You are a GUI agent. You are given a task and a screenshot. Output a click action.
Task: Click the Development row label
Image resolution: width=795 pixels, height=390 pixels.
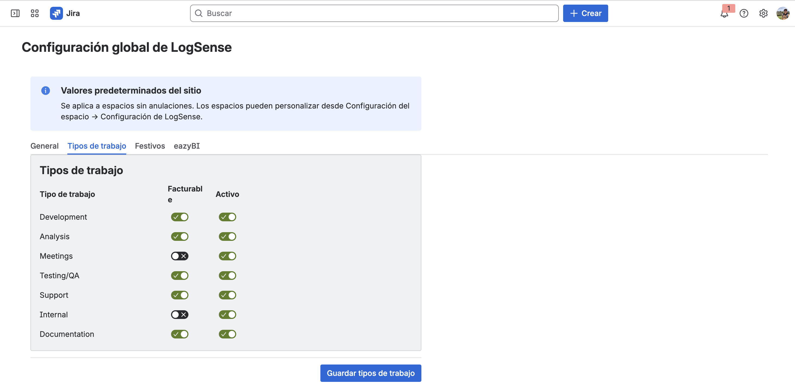coord(63,217)
